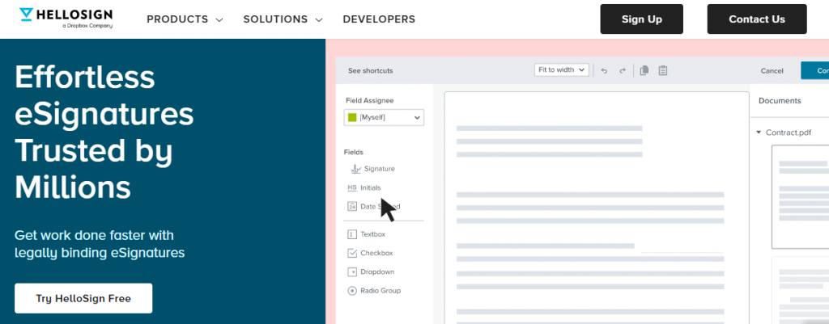Click the Textbox field label
829x324 pixels.
(x=372, y=234)
